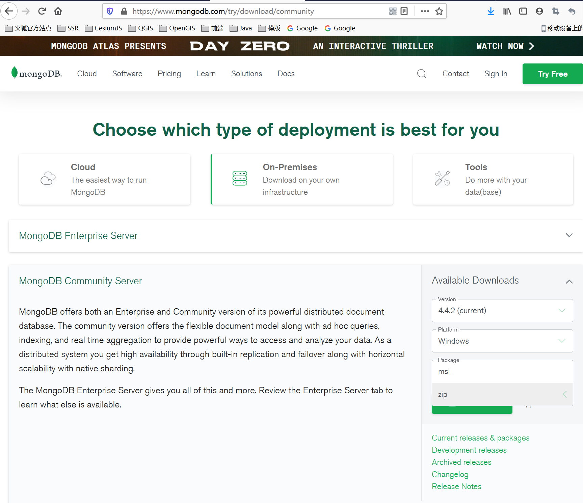Bookmark this page with the star icon
The image size is (583, 503).
pos(439,11)
